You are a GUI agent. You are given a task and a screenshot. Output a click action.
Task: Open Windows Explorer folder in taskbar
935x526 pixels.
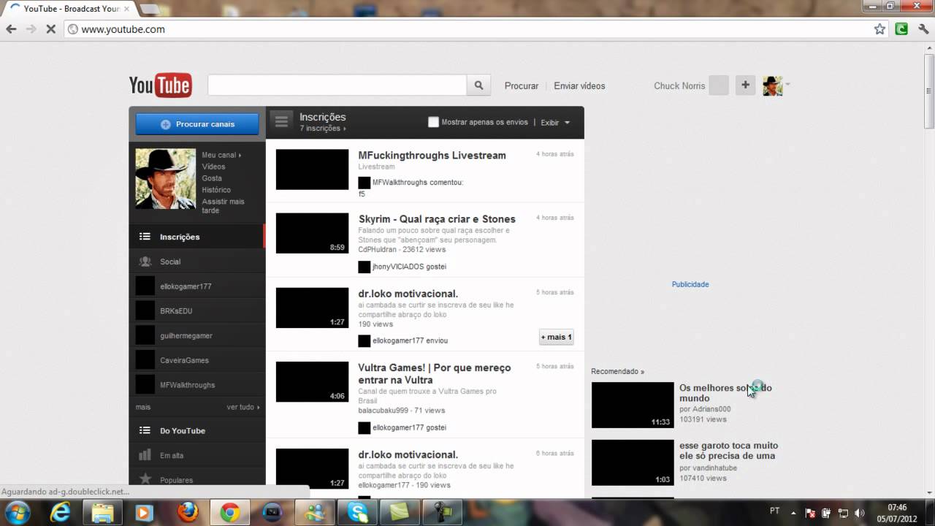103,513
